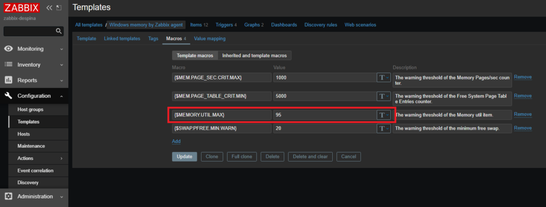Viewport: 546px width, 207px height.
Task: Click the value field containing 20
Action: (x=325, y=129)
